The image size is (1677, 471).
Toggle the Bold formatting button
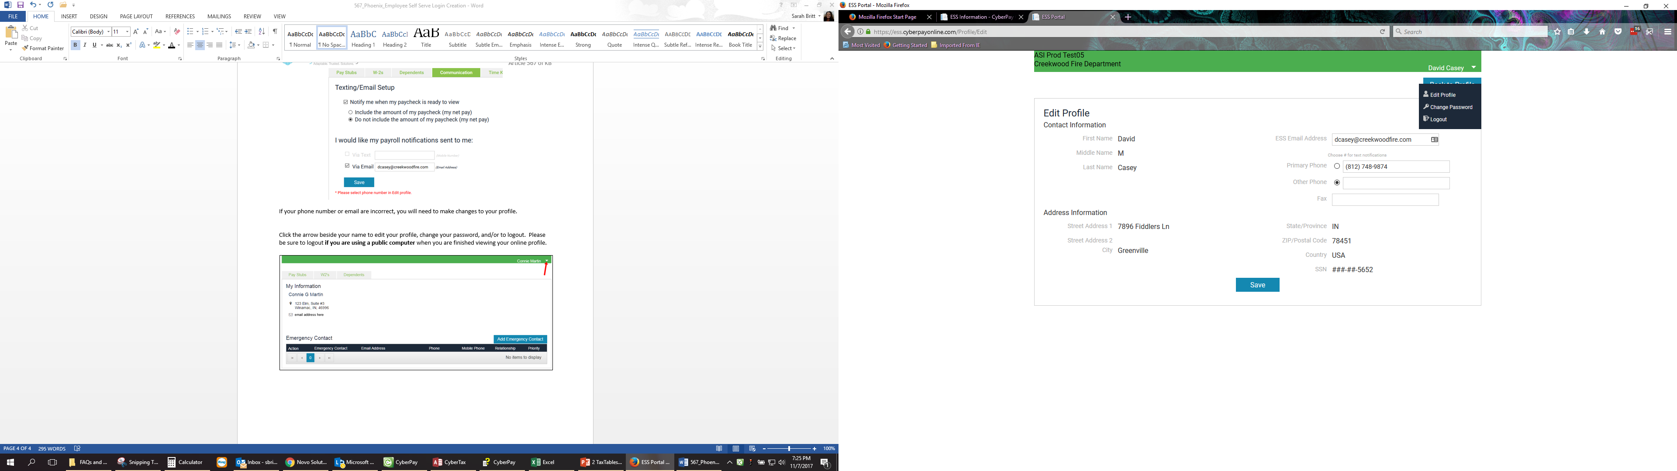[x=76, y=45]
